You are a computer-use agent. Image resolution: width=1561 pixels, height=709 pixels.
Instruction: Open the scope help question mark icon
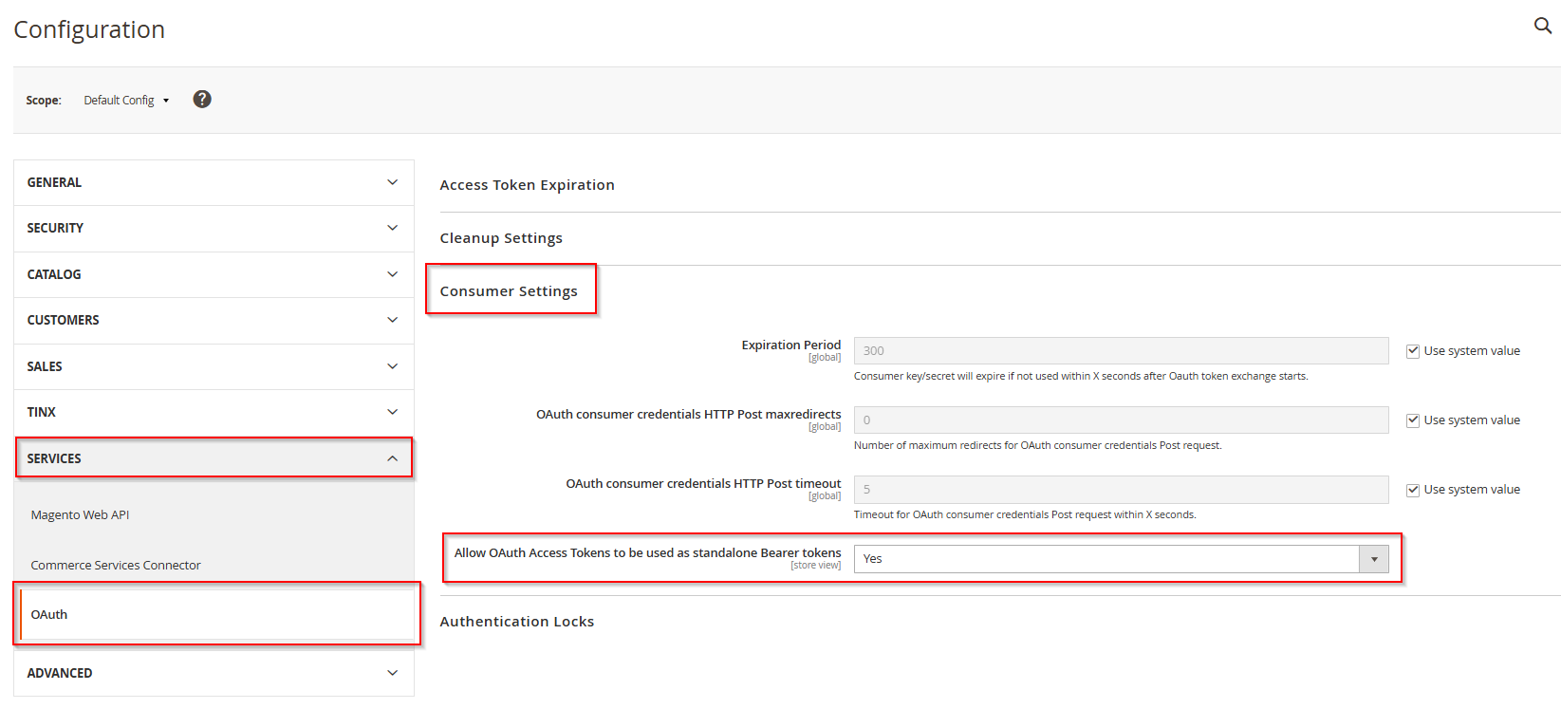(202, 99)
